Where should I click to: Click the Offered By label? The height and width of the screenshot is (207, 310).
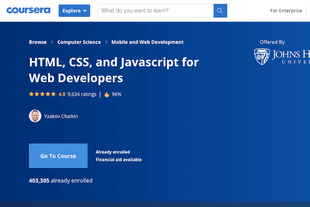(272, 42)
